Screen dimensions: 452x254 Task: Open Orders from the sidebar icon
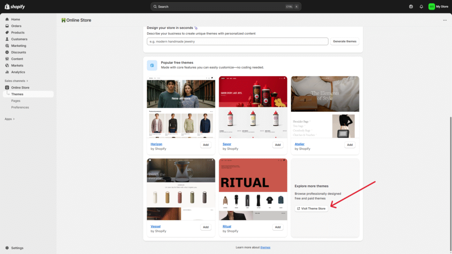tap(7, 26)
